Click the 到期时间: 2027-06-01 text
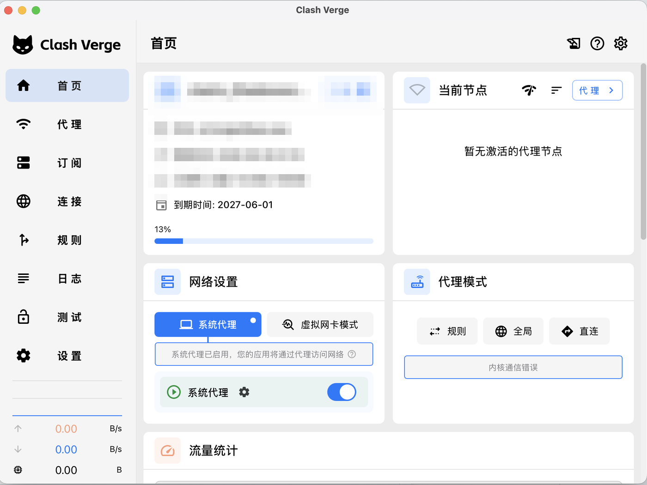The image size is (647, 485). [x=223, y=205]
